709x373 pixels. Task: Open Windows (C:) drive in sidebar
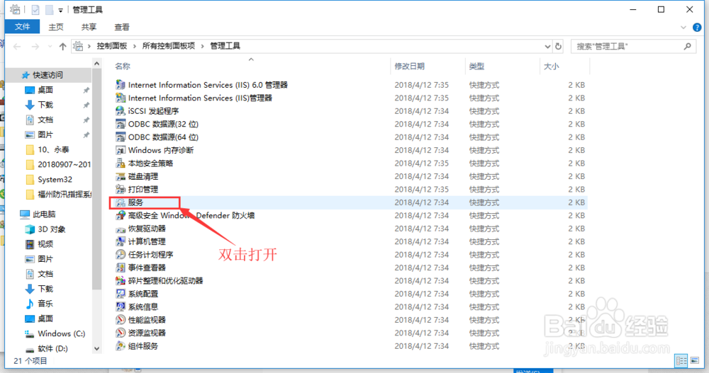point(61,333)
